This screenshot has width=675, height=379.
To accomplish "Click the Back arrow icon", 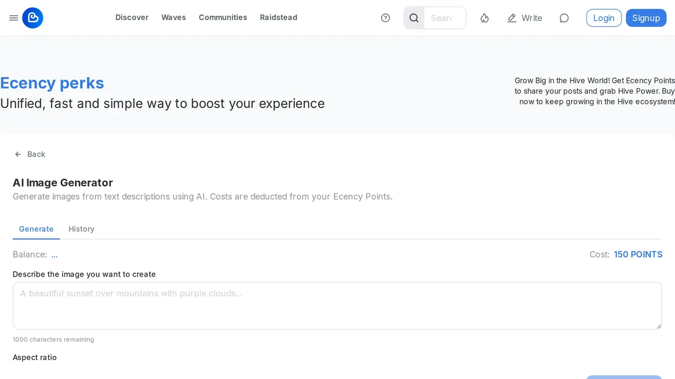I will (18, 154).
